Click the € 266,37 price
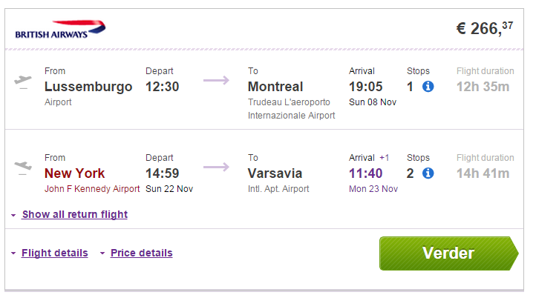536x295 pixels. pos(485,28)
